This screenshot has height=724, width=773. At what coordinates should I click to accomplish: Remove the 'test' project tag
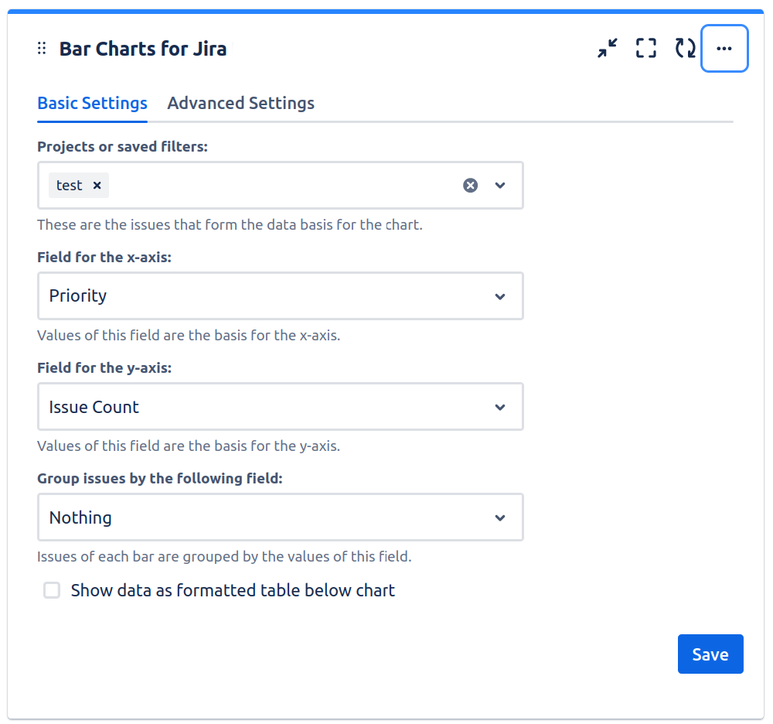(x=97, y=186)
